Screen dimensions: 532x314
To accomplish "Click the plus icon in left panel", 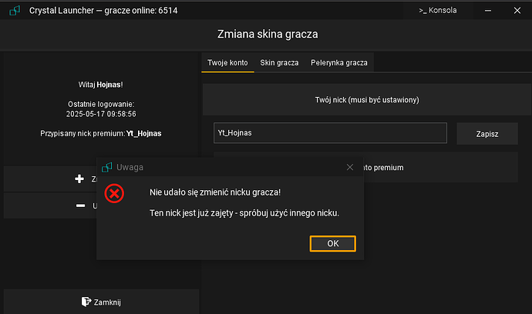I will click(x=79, y=179).
